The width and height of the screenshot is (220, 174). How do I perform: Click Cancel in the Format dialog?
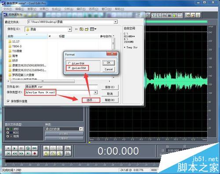pos(109,69)
